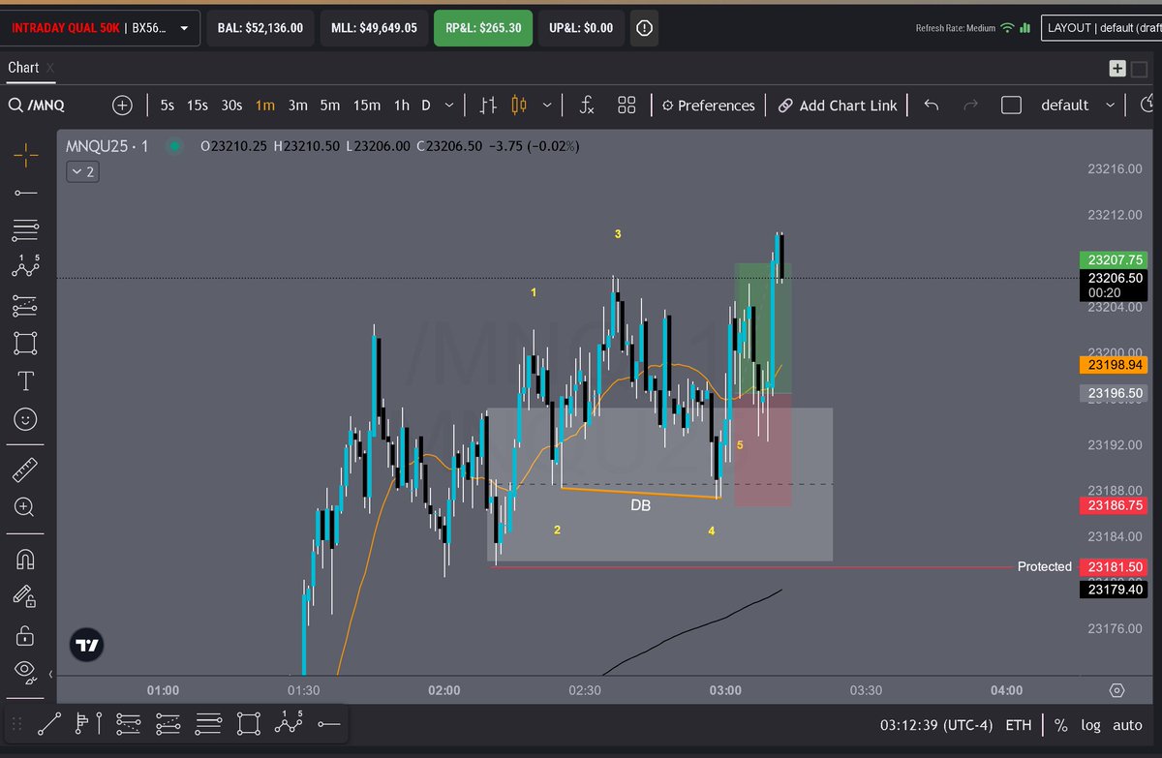Undo the last chart action

tap(932, 105)
